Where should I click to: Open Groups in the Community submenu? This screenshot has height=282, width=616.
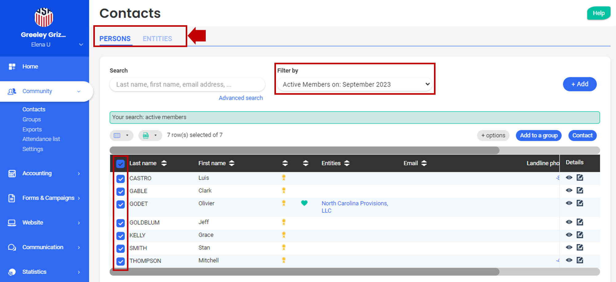tap(31, 119)
